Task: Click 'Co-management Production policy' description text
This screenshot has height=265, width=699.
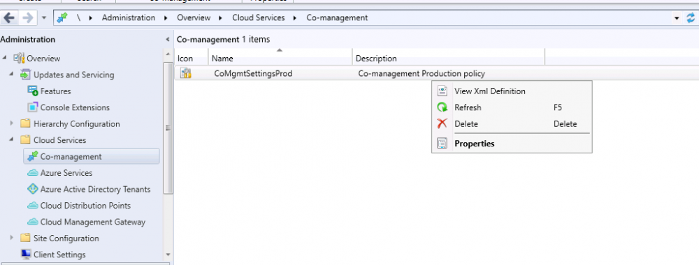Action: [421, 73]
